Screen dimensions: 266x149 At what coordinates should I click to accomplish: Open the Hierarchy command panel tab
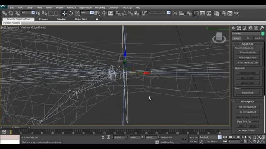pyautogui.click(x=244, y=28)
